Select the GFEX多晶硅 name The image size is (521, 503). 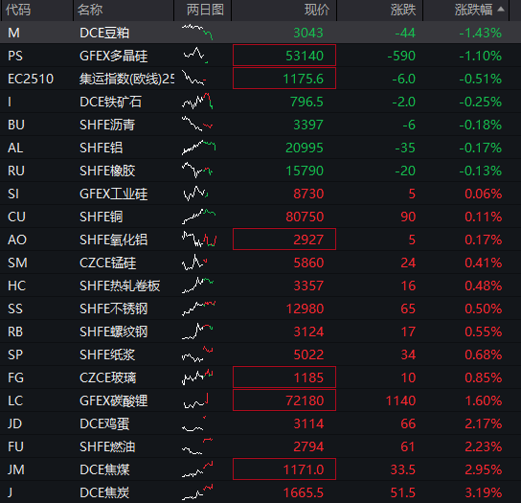click(x=113, y=56)
